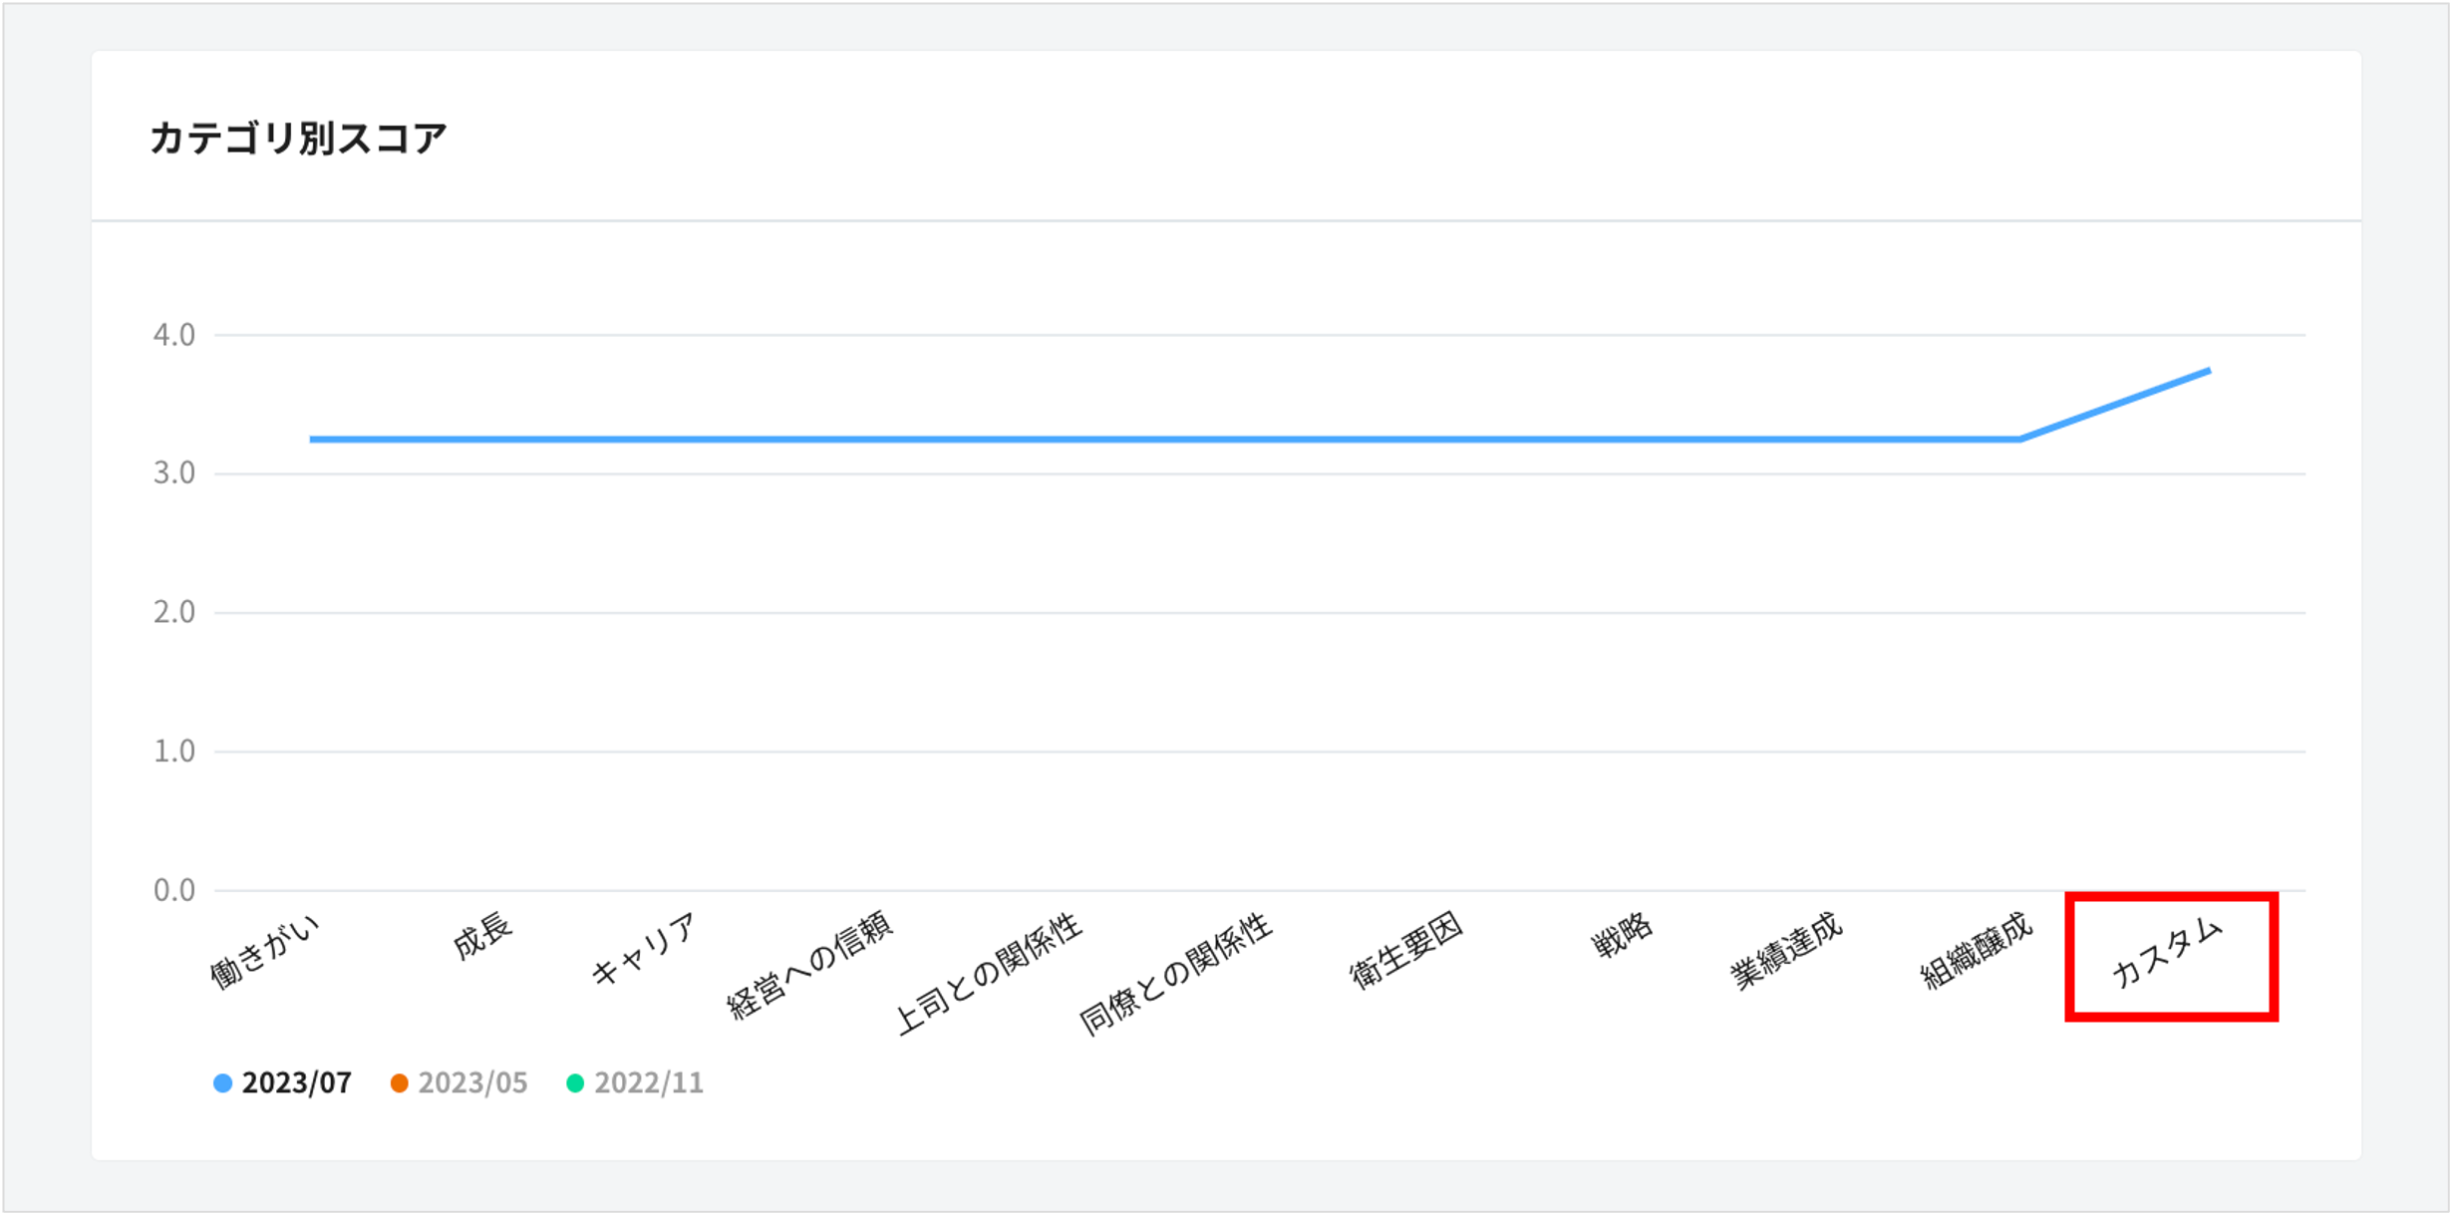Select the 同僚との関係性 category label
The image size is (2453, 1215).
pos(1177,973)
